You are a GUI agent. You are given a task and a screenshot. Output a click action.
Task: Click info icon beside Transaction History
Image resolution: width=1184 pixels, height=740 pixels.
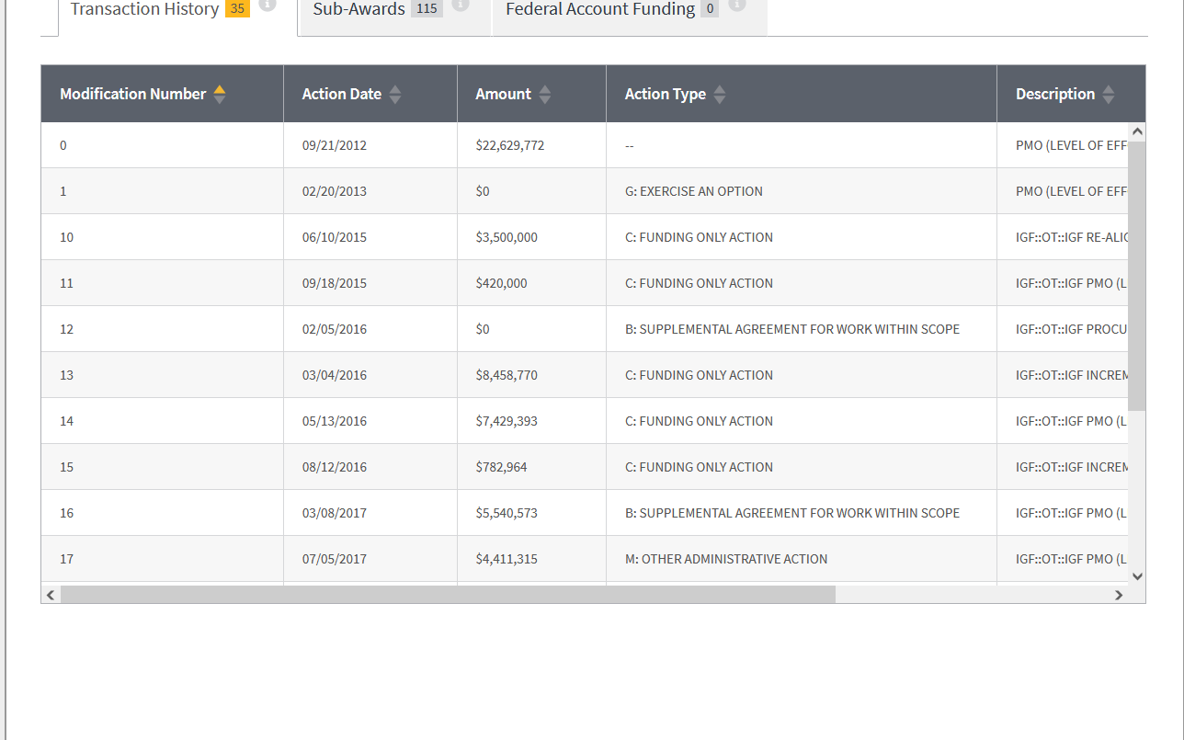(268, 5)
